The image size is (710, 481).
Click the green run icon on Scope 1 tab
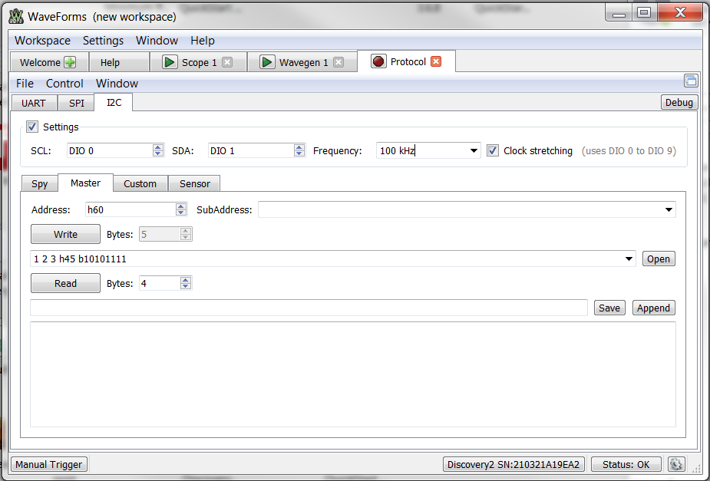click(168, 61)
